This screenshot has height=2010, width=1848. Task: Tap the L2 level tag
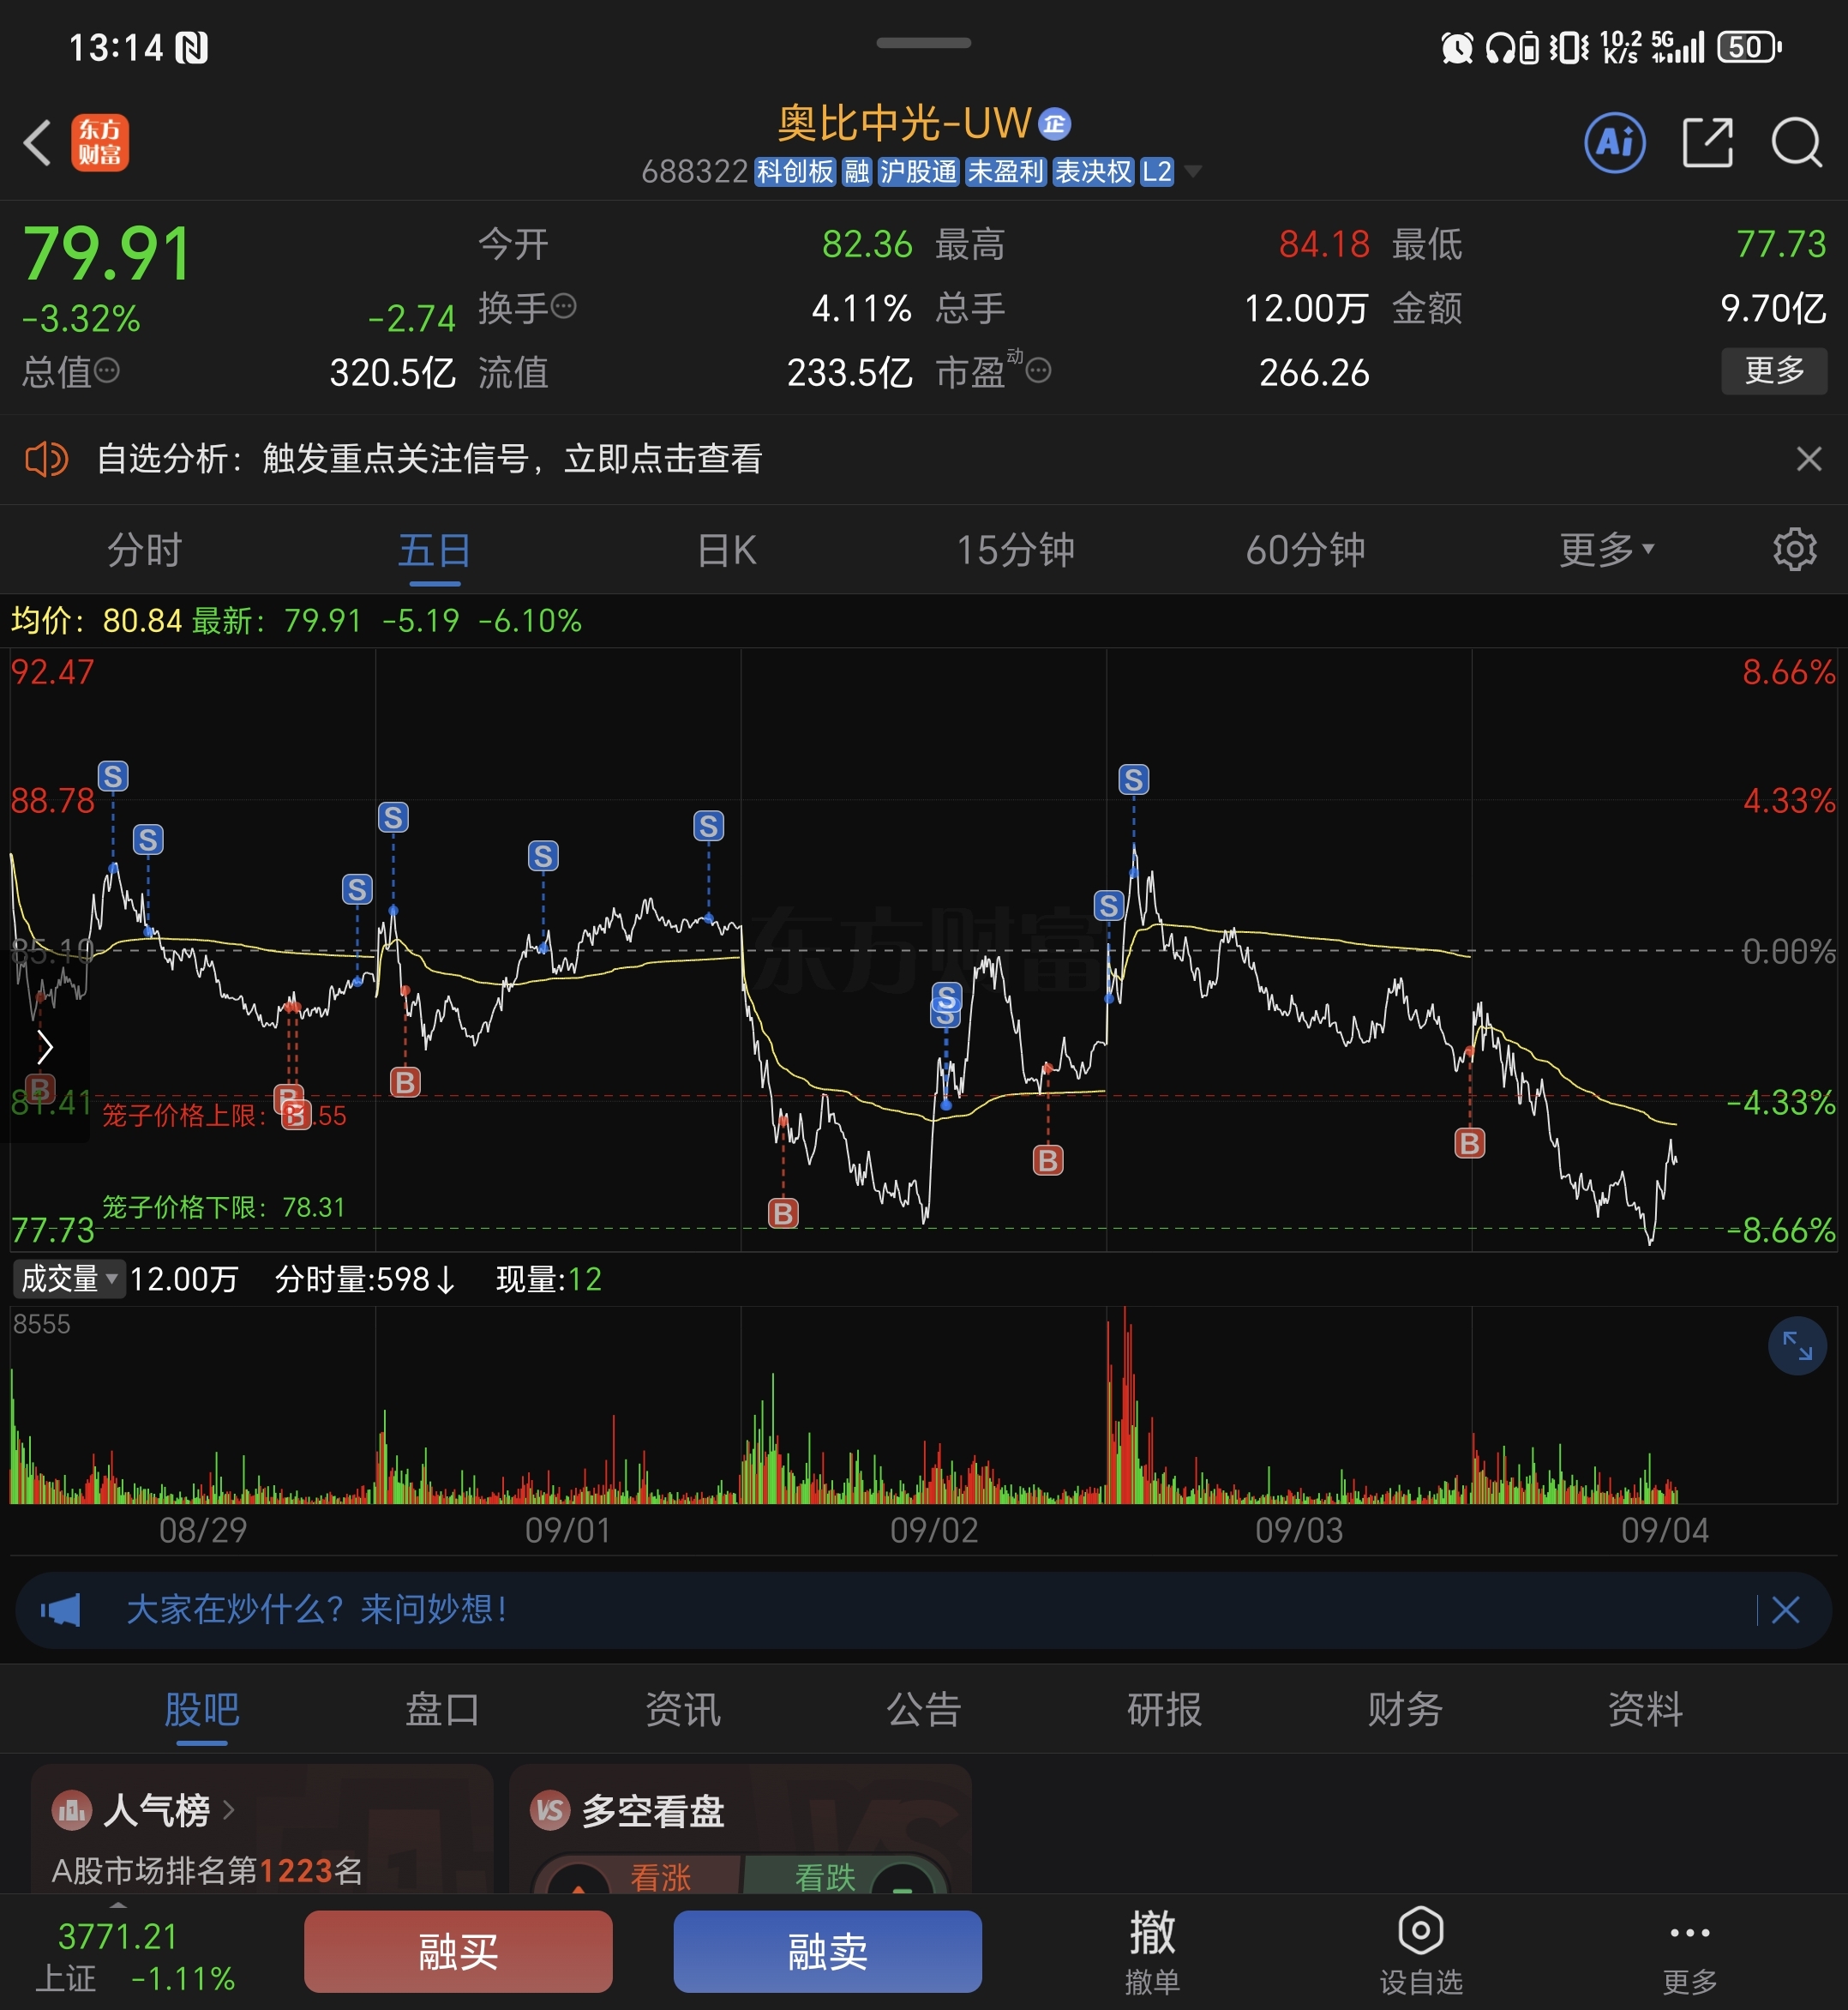coord(1157,172)
